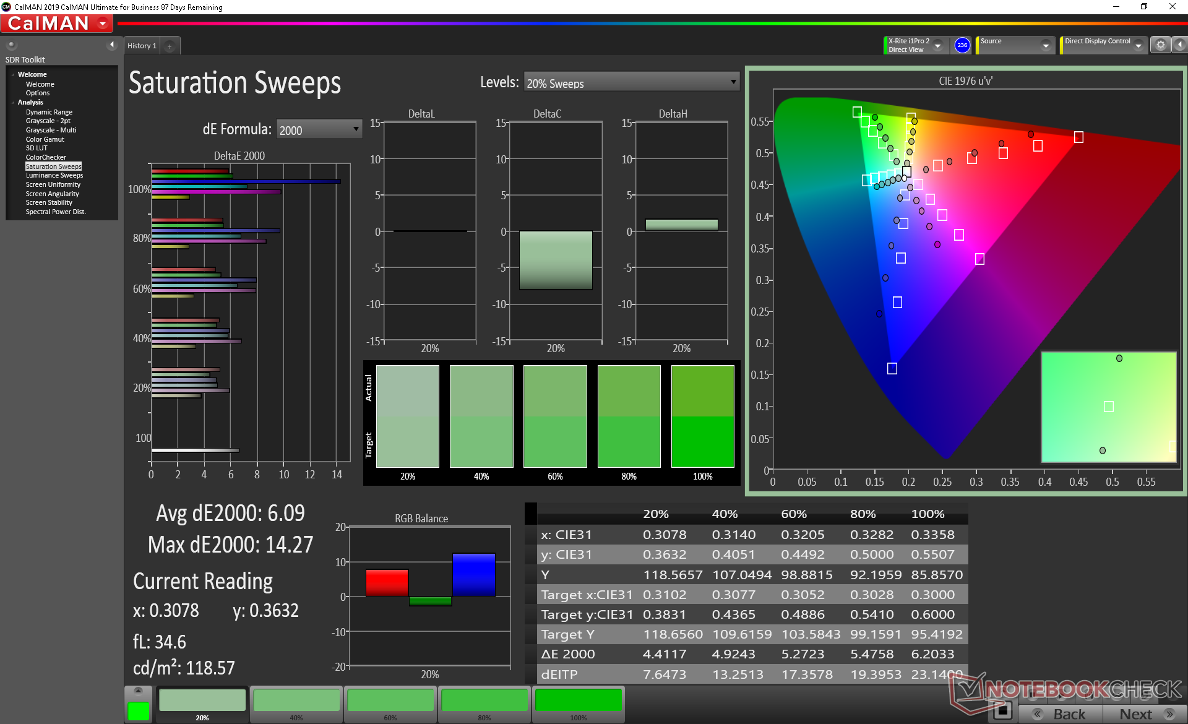Open the CalMAN main menu logo button
Screen dimensions: 1188x724
click(57, 24)
